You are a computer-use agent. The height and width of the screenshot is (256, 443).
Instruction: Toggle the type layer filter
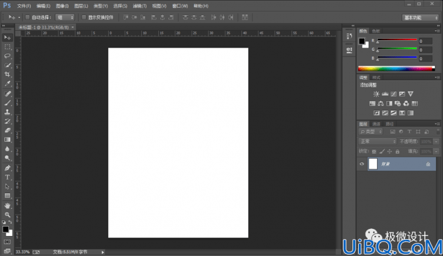point(409,132)
